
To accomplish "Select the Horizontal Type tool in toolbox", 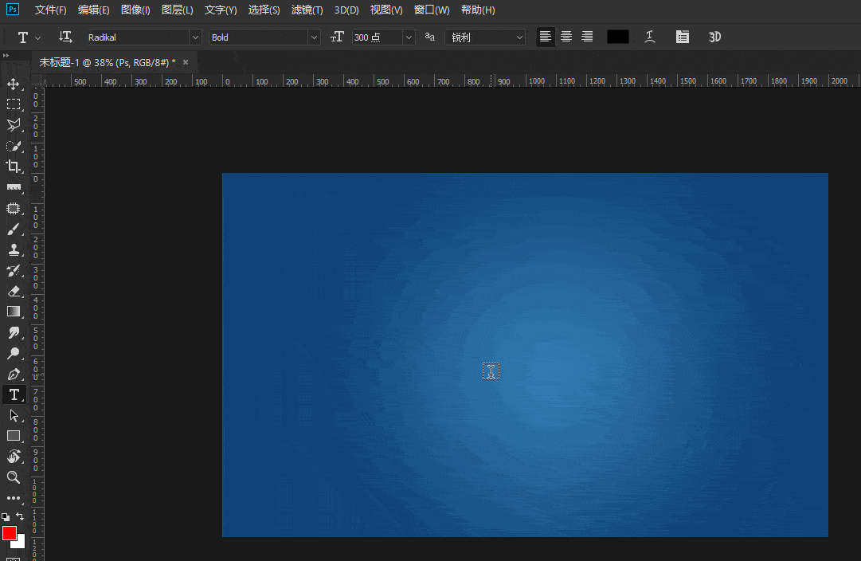I will (14, 394).
